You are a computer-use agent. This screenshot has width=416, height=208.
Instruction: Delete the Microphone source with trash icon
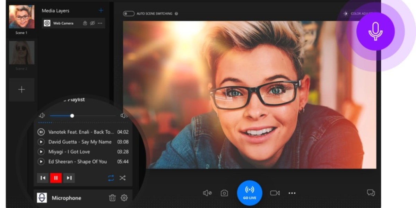coord(112,198)
